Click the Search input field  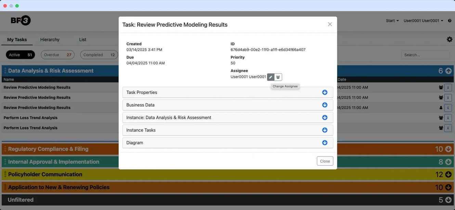pyautogui.click(x=425, y=55)
